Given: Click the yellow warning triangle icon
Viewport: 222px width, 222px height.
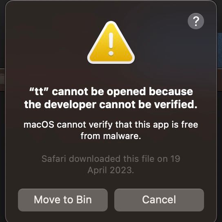Looking at the screenshot, I should pyautogui.click(x=111, y=42).
